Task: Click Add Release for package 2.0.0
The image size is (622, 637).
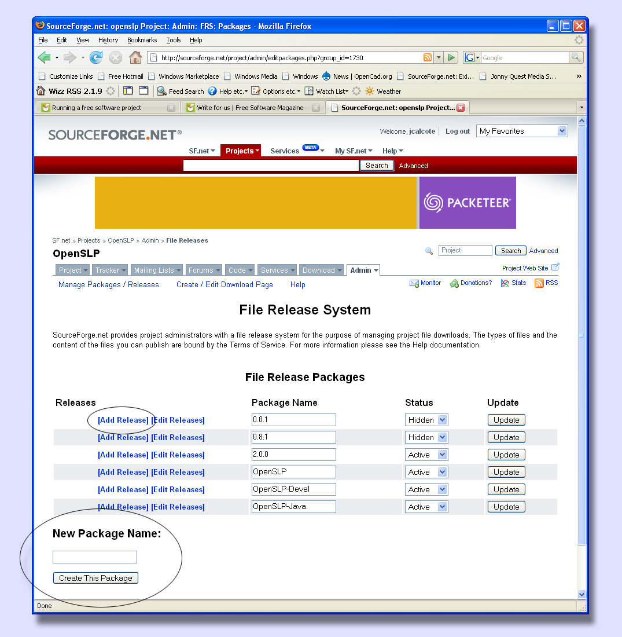Action: click(x=123, y=455)
